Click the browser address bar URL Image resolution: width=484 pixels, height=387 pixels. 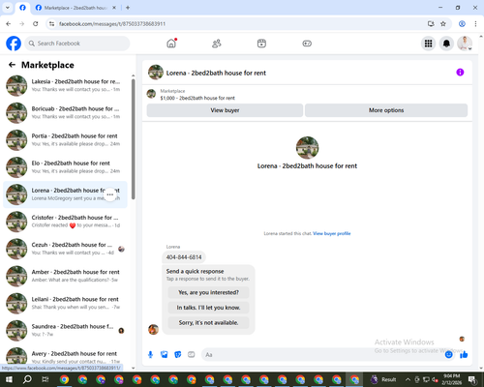[112, 24]
